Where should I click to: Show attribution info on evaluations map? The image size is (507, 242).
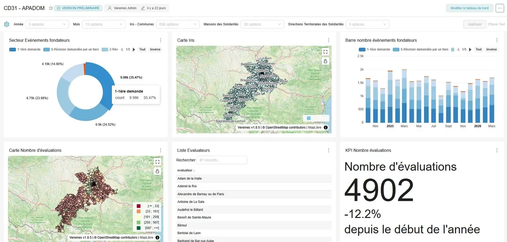pos(157,238)
